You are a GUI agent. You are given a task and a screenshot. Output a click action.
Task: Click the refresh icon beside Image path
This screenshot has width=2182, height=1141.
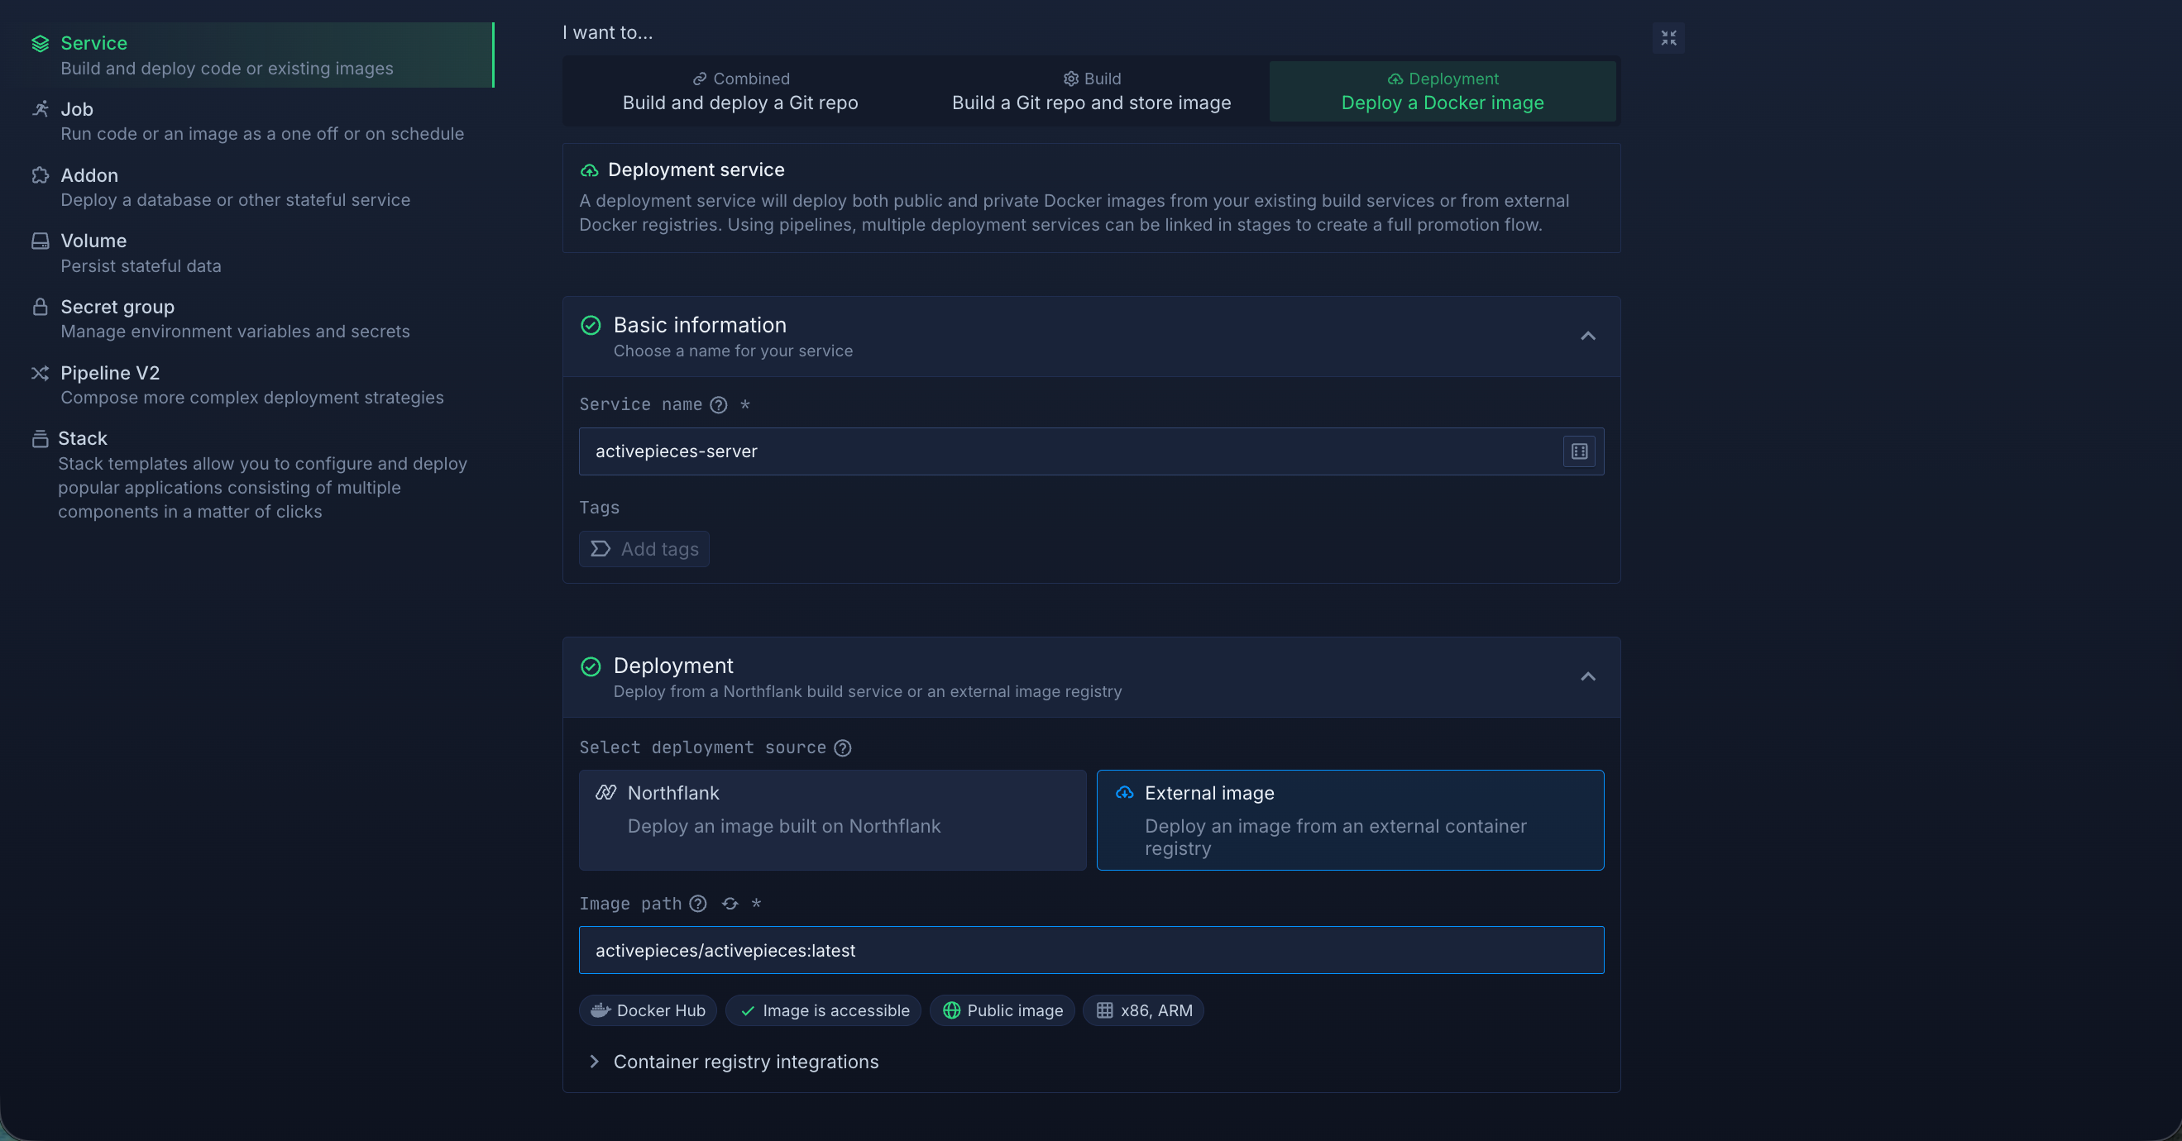tap(730, 904)
